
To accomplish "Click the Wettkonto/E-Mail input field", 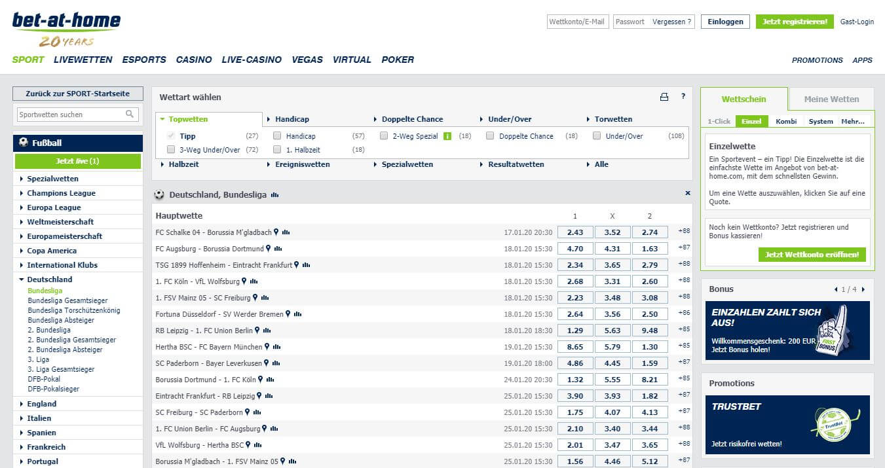I will point(578,22).
